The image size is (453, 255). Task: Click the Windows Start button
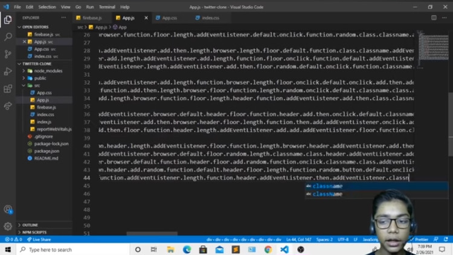click(8, 250)
